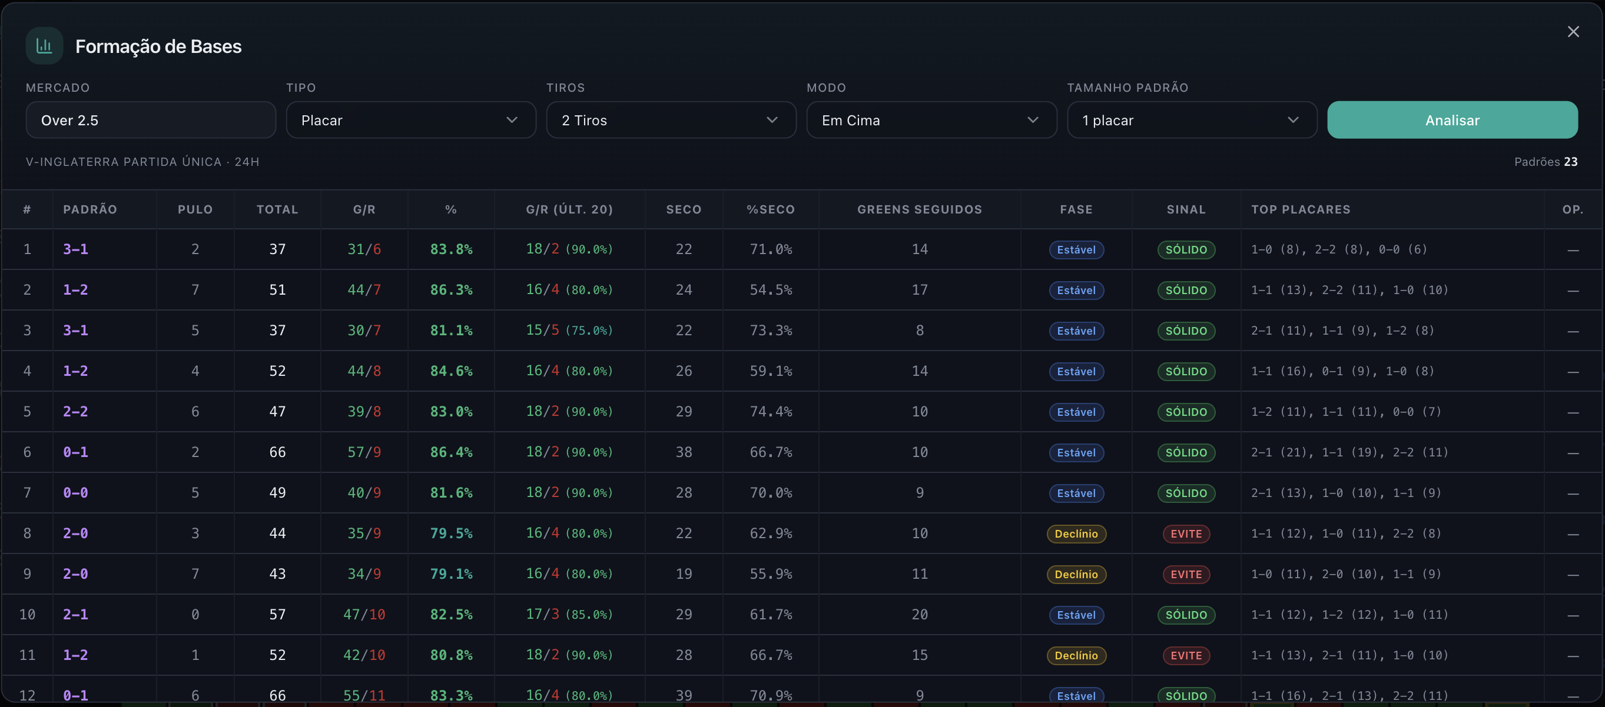Click pattern 2-1 in row 10
The height and width of the screenshot is (707, 1605).
click(75, 614)
